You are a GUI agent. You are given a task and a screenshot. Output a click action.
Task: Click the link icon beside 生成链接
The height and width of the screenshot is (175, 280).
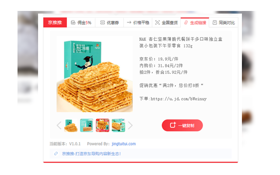(x=186, y=22)
